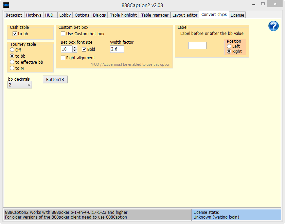Select Tourney table 'to bb' radio button

tap(12, 56)
